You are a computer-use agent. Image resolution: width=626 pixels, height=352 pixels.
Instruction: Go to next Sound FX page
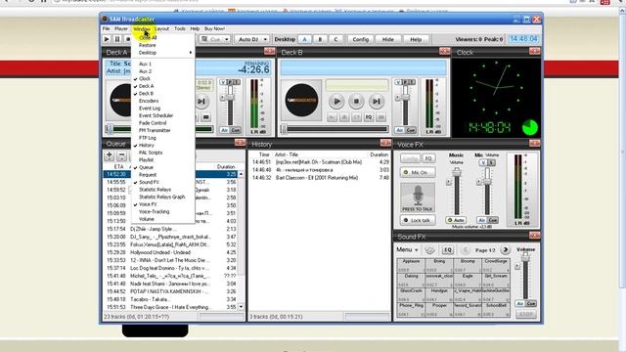click(506, 250)
